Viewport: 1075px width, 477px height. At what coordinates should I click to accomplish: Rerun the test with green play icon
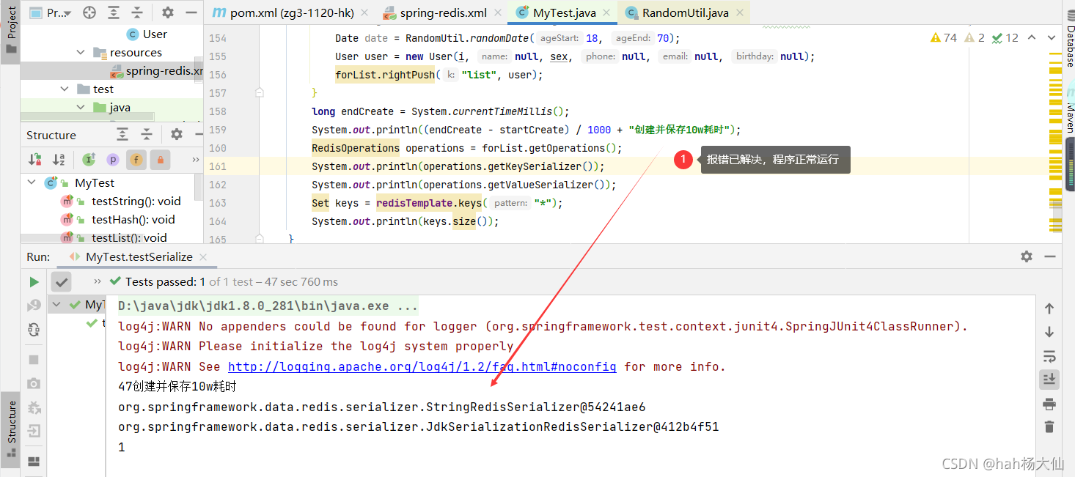34,282
